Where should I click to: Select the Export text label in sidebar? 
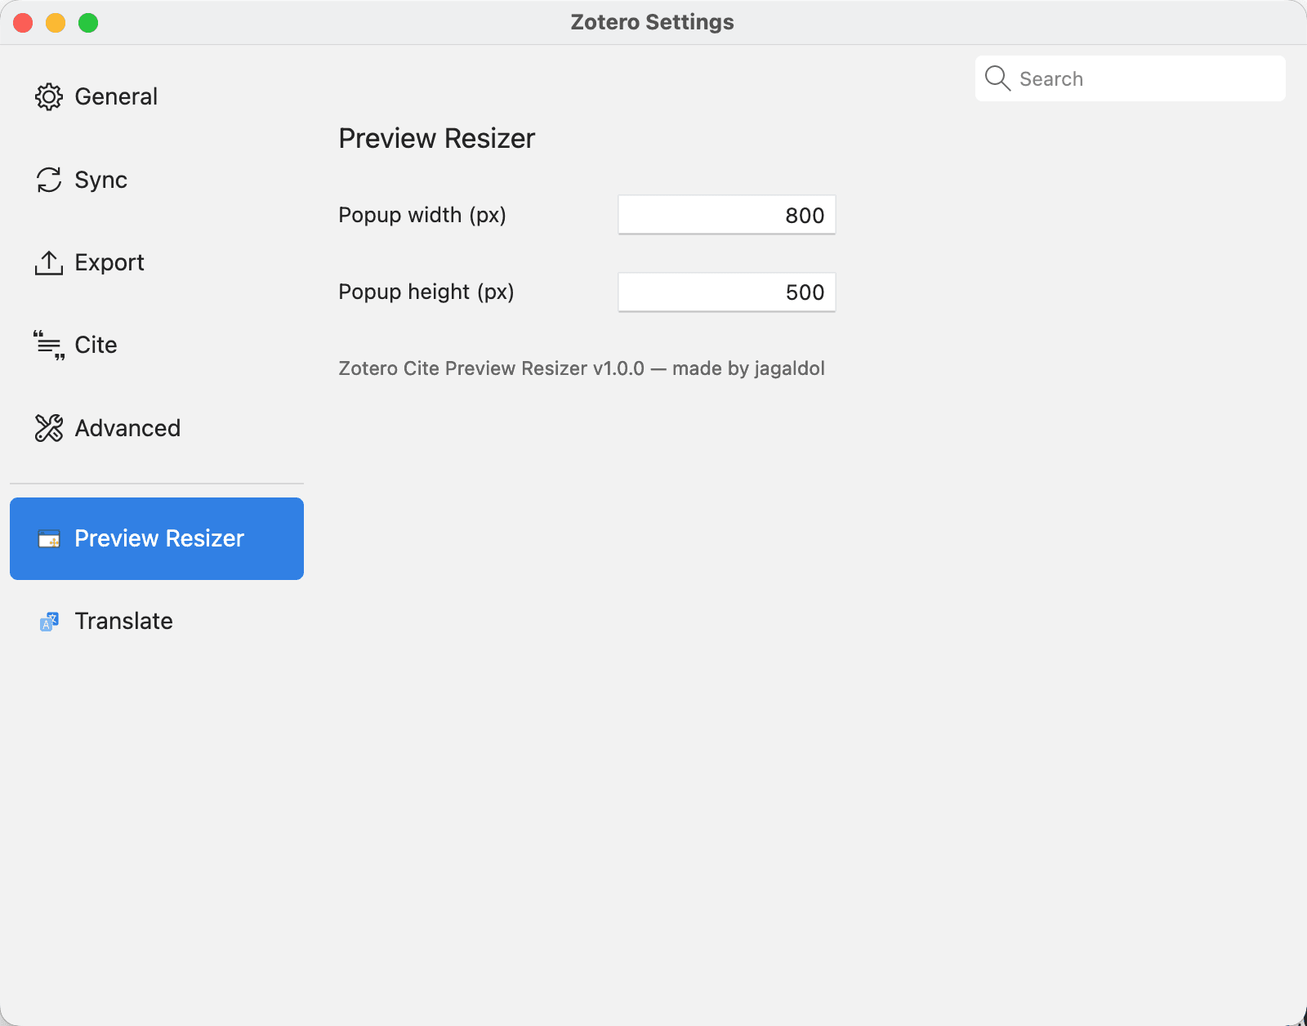(109, 263)
